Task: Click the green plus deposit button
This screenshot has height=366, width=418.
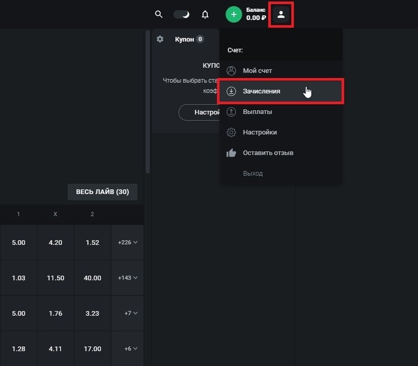Action: pos(234,14)
